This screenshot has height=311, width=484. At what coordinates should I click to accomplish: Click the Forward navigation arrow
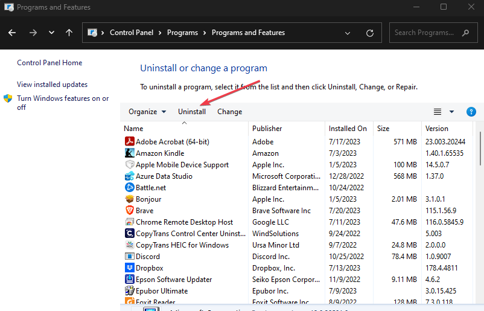click(x=33, y=33)
